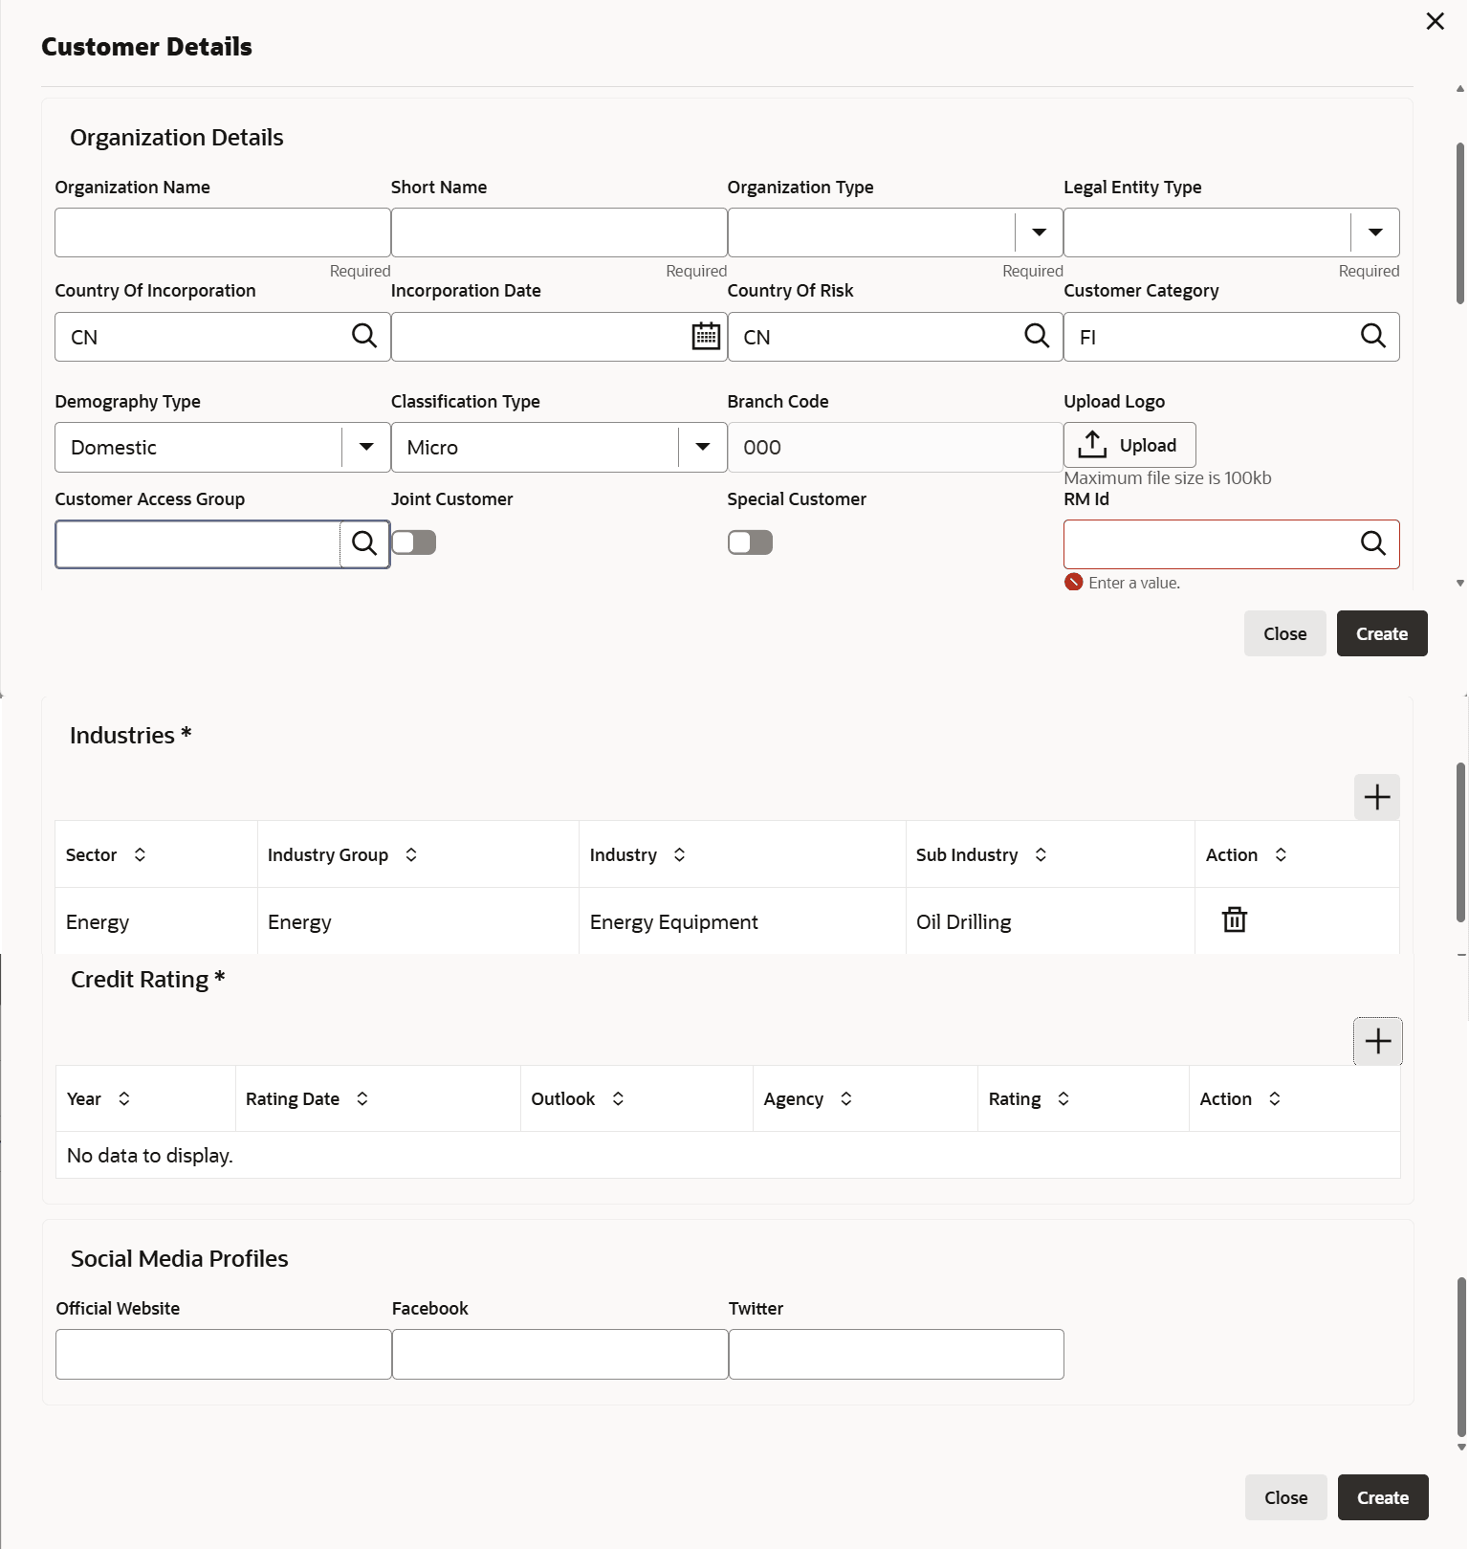
Task: Click the Industries section scrollbar thumb
Action: pyautogui.click(x=1460, y=843)
